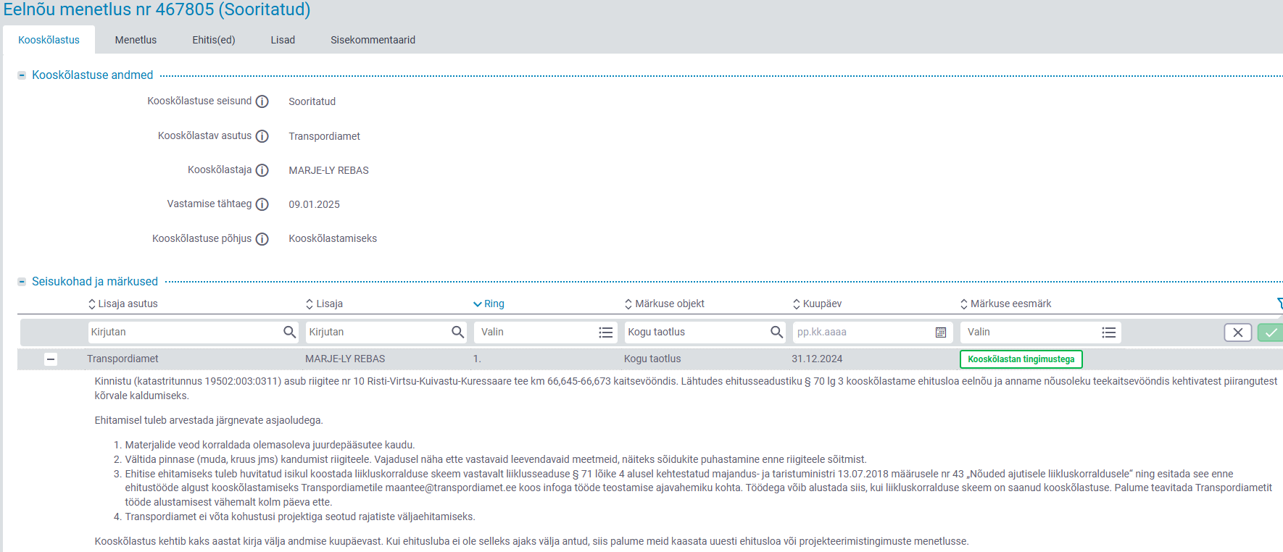Open the calendar date picker
Screen dimensions: 1283x552
[941, 333]
